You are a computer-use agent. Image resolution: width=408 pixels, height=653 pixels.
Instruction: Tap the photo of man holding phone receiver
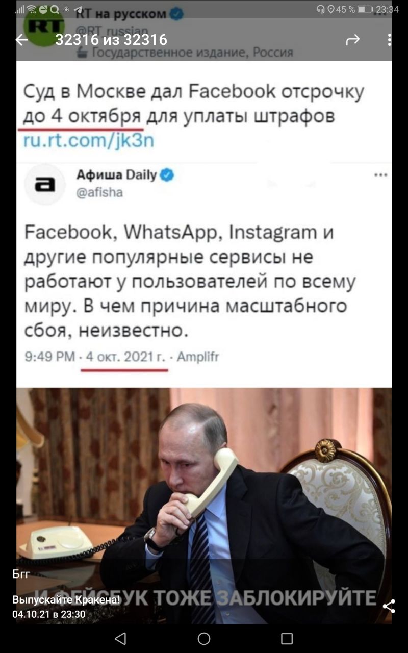tap(204, 505)
